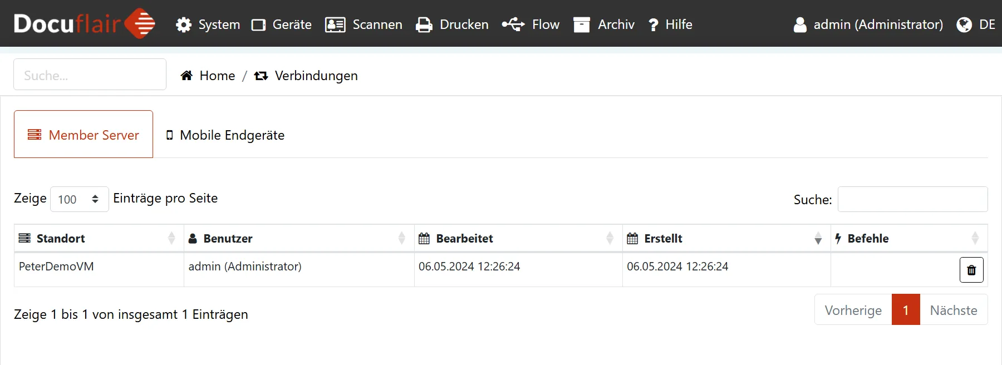Click pagination page 1 button
The height and width of the screenshot is (365, 1002).
click(905, 310)
